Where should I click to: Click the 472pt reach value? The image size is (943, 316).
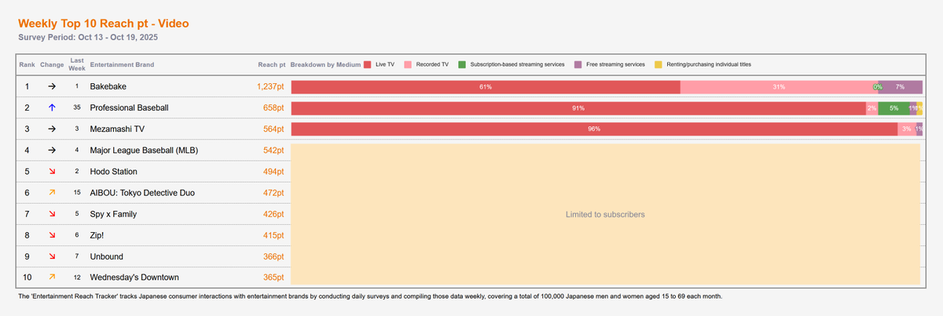click(273, 192)
